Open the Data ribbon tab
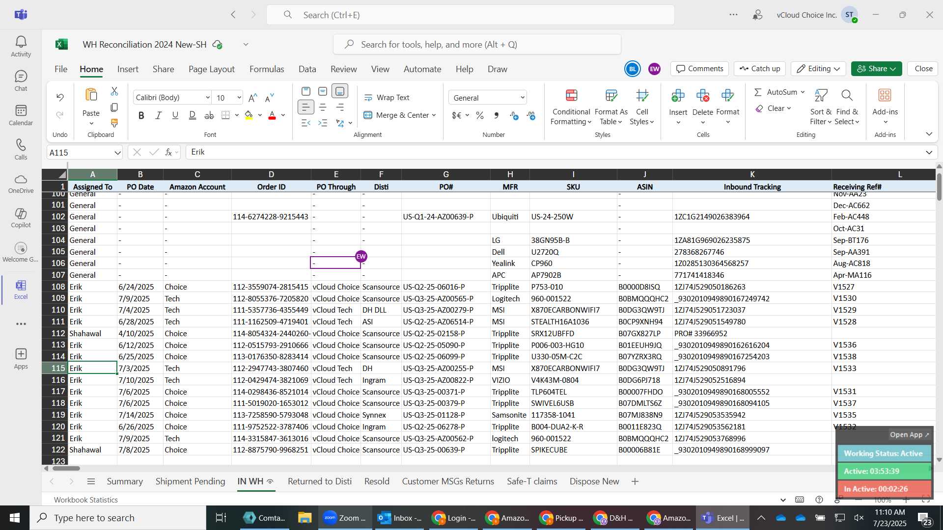This screenshot has width=943, height=530. click(307, 69)
